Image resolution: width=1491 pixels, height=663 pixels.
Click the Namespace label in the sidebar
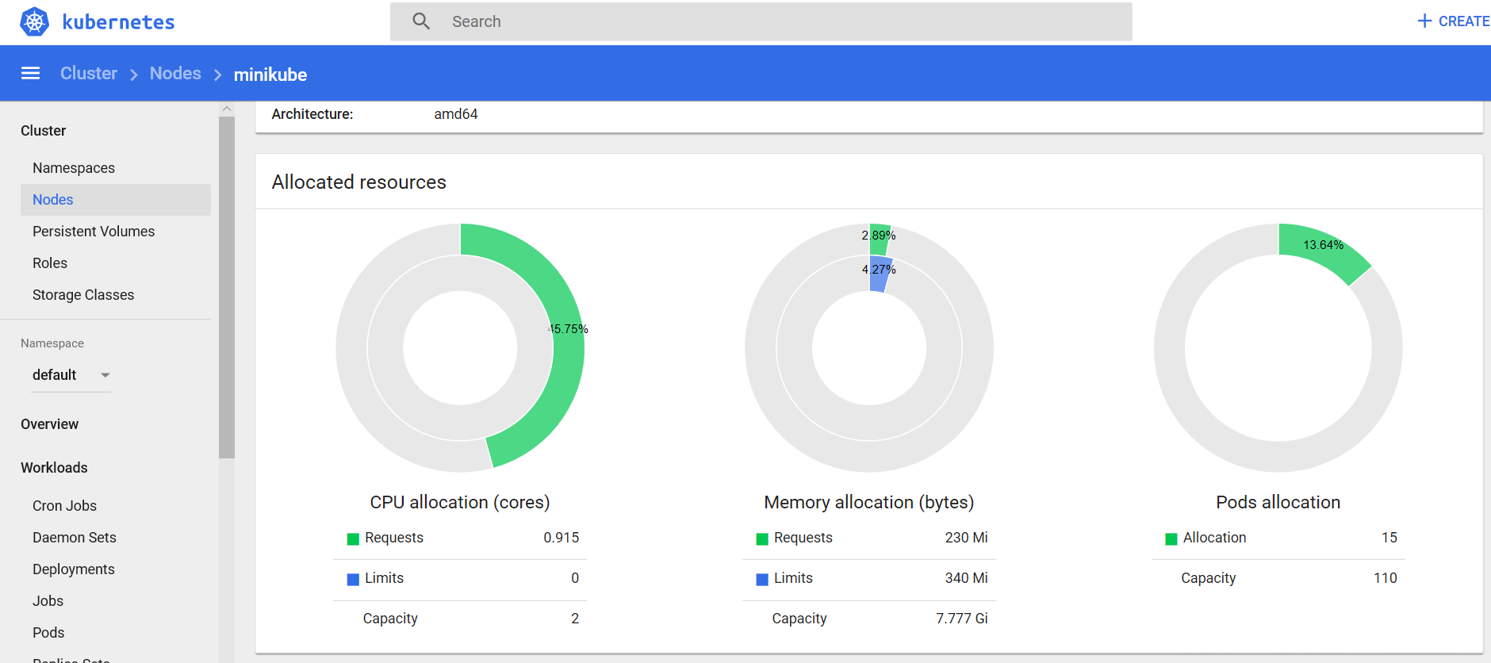[52, 343]
